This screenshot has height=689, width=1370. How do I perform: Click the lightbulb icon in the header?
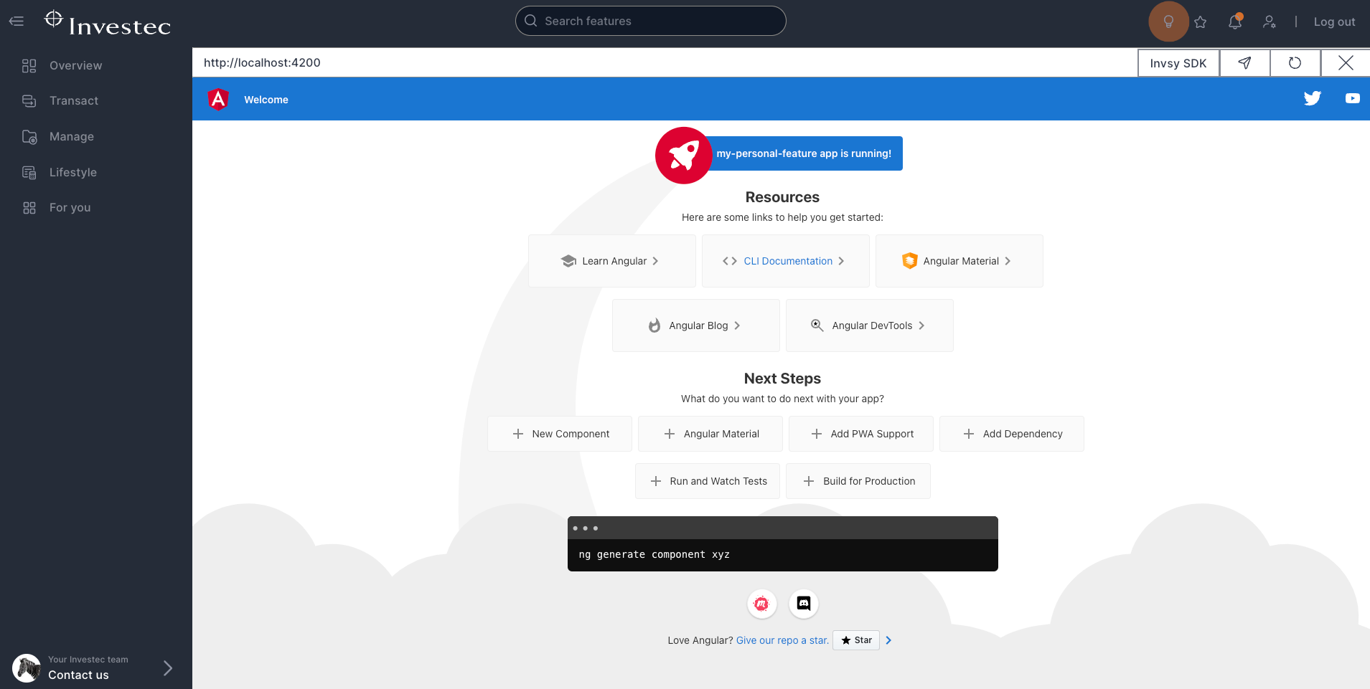click(x=1168, y=22)
